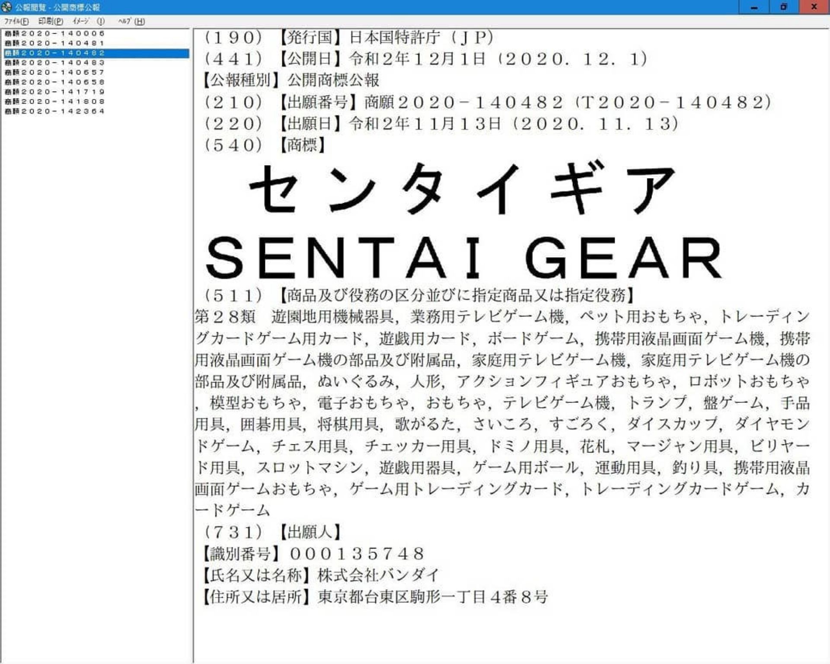Open the ヘルプ(H) help menu
Image resolution: width=830 pixels, height=664 pixels.
(131, 21)
